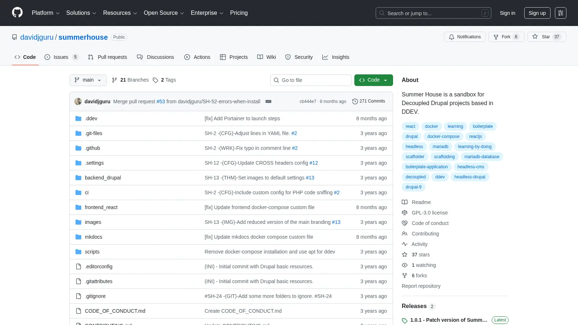
Task: Open the .gitattributes file
Action: [99, 281]
